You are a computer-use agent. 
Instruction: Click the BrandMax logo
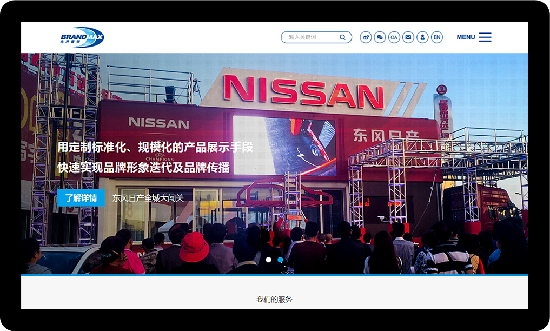click(x=82, y=37)
